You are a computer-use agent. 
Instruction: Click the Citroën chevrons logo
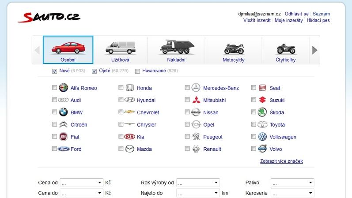coord(63,124)
